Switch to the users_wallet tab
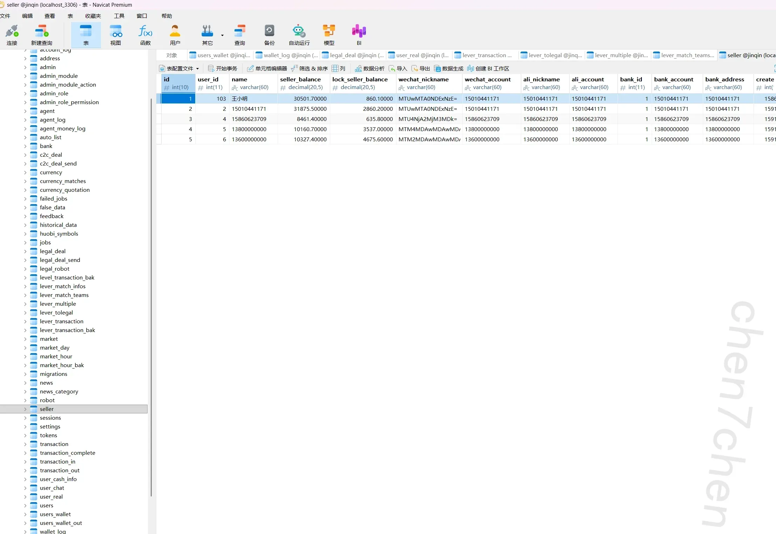776x534 pixels. coord(220,55)
